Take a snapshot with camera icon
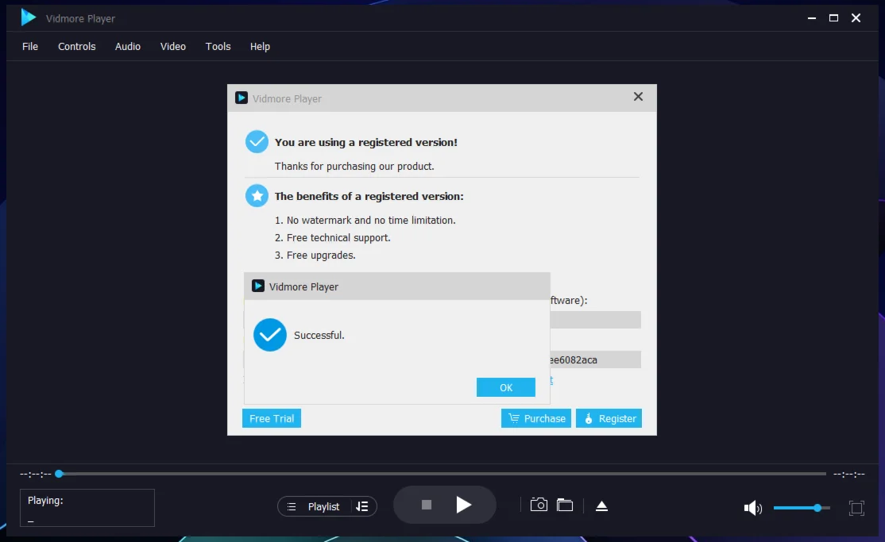 click(x=539, y=505)
